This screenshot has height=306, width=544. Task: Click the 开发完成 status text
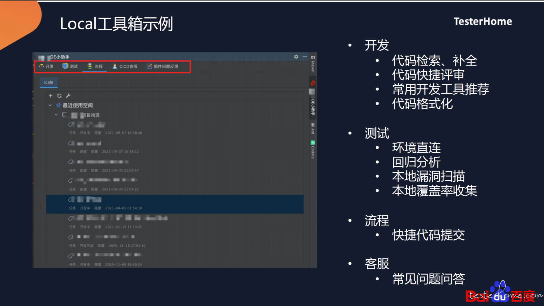[x=87, y=246]
